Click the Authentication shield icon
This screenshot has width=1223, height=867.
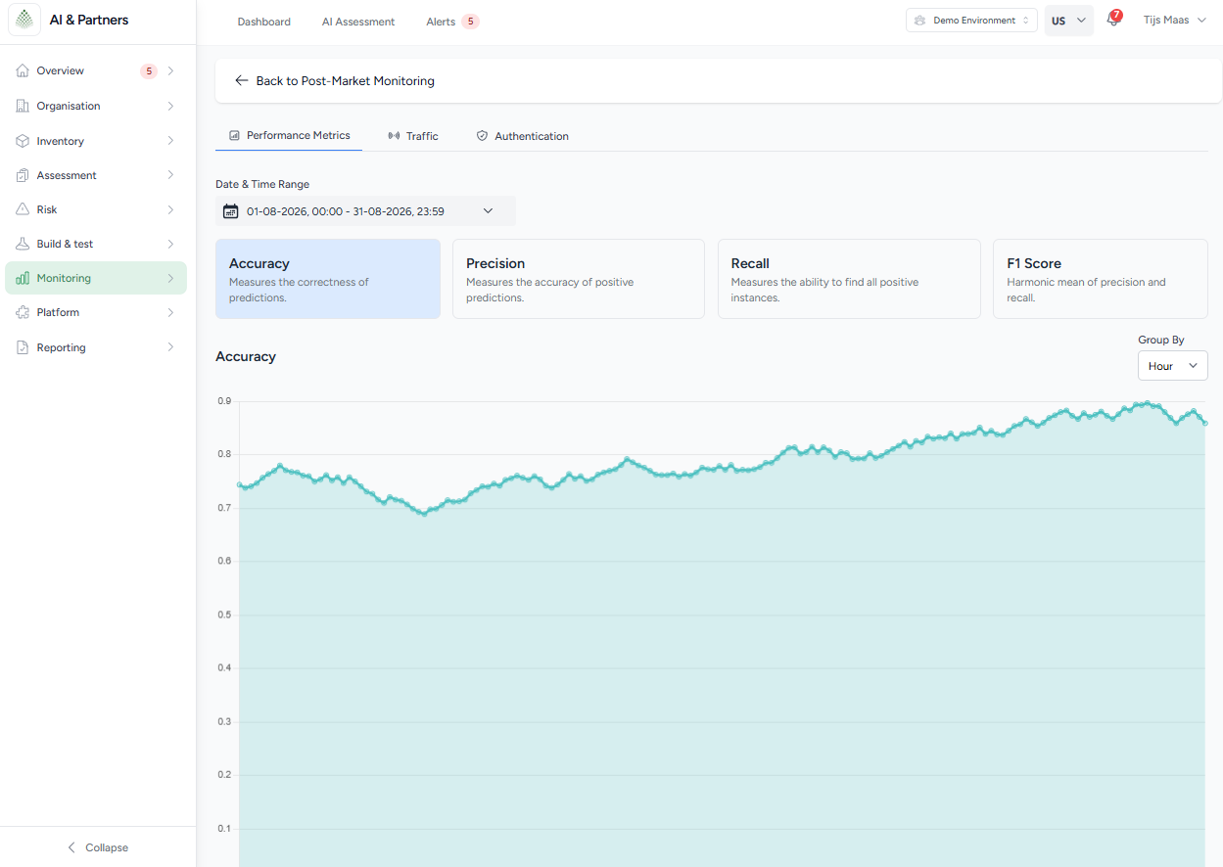click(x=482, y=136)
